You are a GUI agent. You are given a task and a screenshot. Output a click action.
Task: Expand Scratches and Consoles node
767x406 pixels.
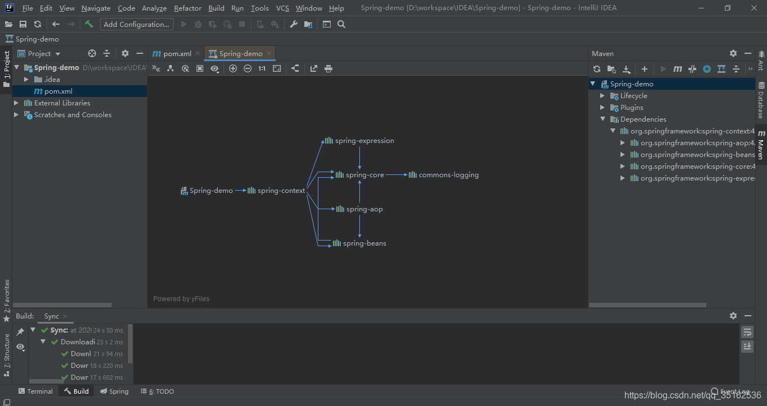16,114
